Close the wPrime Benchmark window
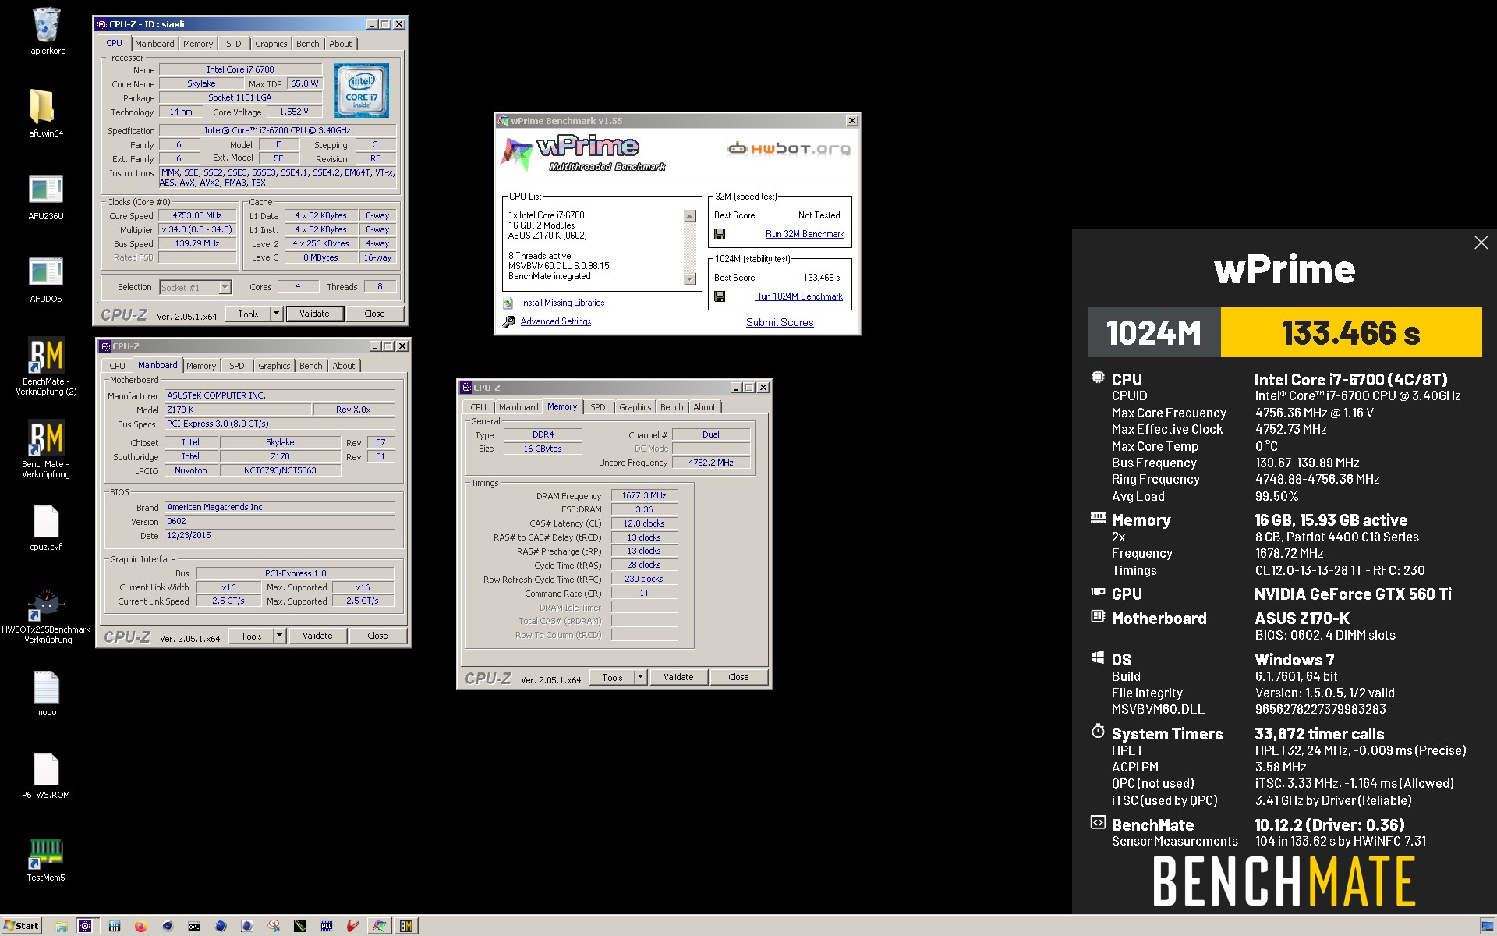1497x936 pixels. 852,121
